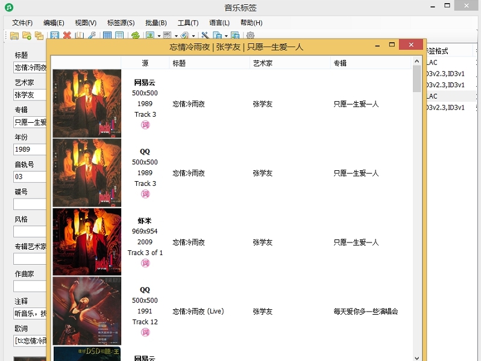Select the Track 3 of 1 text
This screenshot has width=481, height=361.
pyautogui.click(x=145, y=253)
